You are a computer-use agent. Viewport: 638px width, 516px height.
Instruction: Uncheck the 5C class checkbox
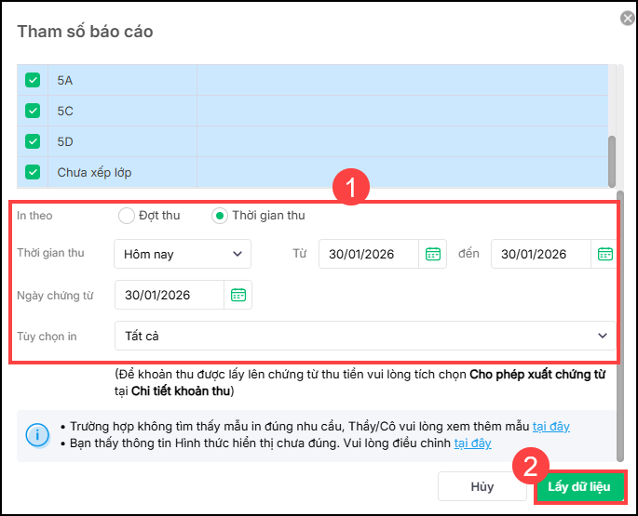tap(34, 111)
